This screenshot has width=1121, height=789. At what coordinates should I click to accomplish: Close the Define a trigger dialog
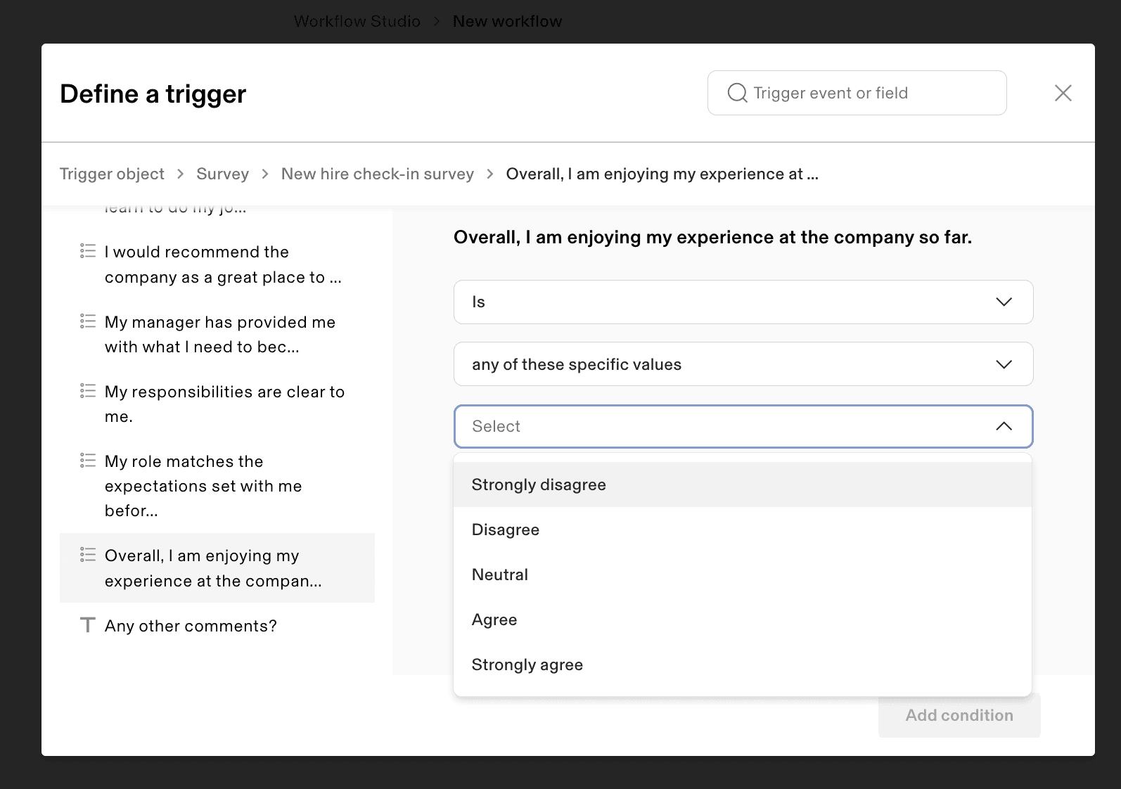pos(1063,93)
